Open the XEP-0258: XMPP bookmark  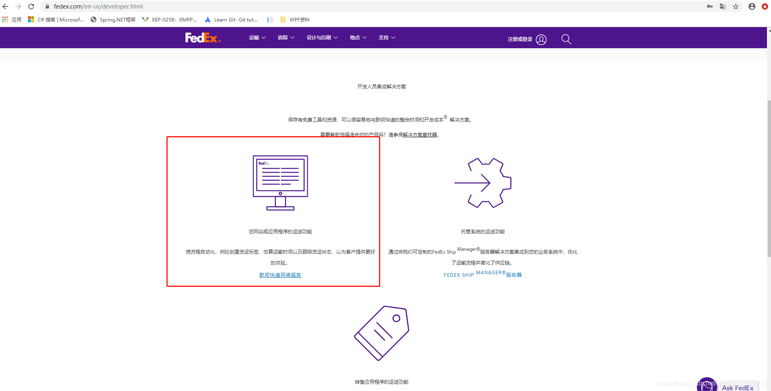[170, 19]
